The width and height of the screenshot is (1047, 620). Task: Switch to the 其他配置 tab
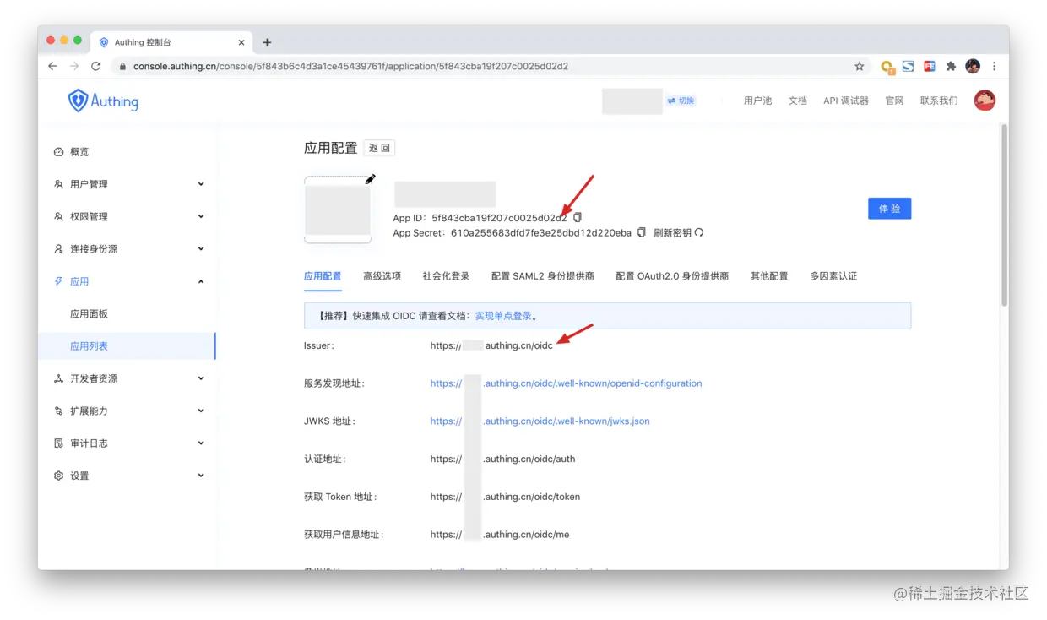(769, 276)
